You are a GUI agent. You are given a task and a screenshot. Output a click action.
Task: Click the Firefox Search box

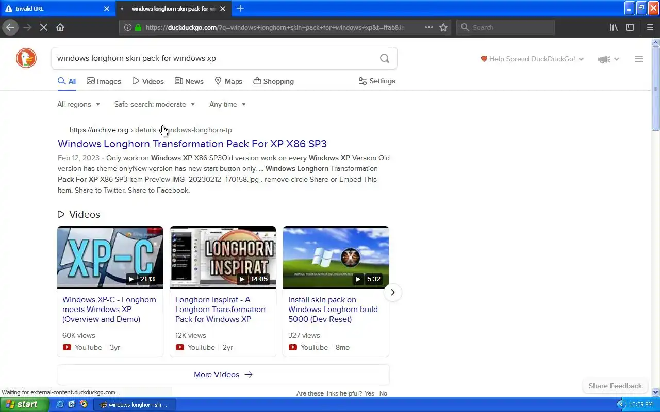click(x=505, y=27)
